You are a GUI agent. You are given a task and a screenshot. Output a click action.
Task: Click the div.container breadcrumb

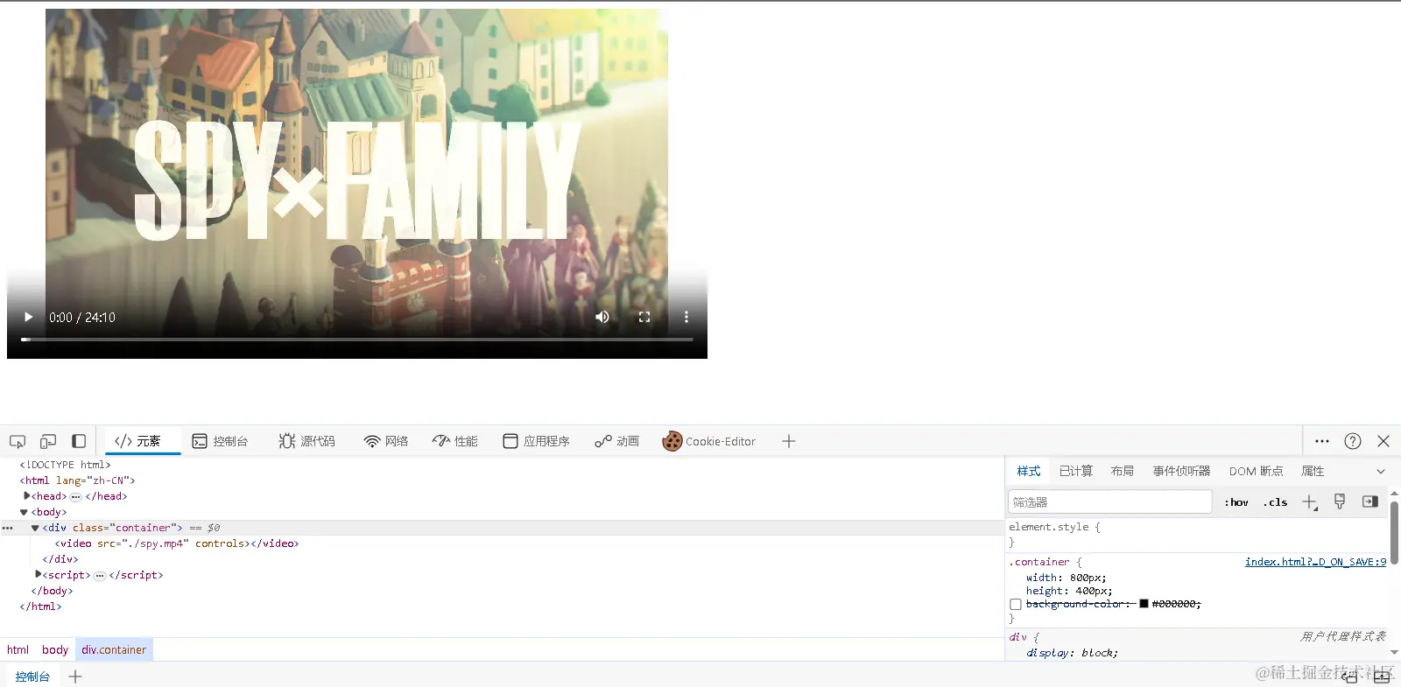coord(114,649)
